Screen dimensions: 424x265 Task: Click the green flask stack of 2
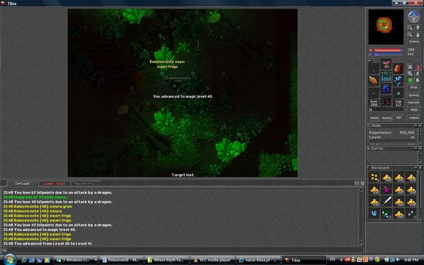coord(387,214)
